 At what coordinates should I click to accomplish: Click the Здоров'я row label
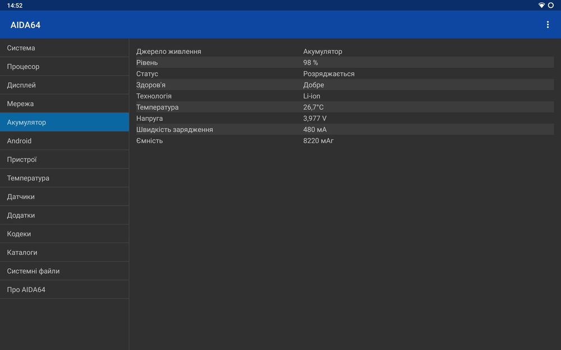coord(150,85)
